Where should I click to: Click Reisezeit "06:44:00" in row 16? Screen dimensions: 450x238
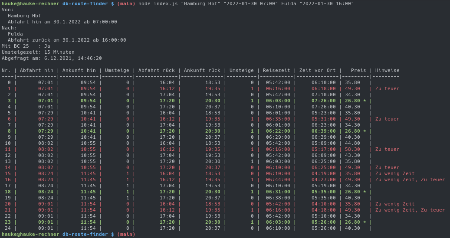pos(278,179)
